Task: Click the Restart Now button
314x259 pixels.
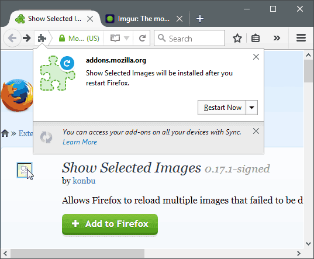Action: pos(222,108)
